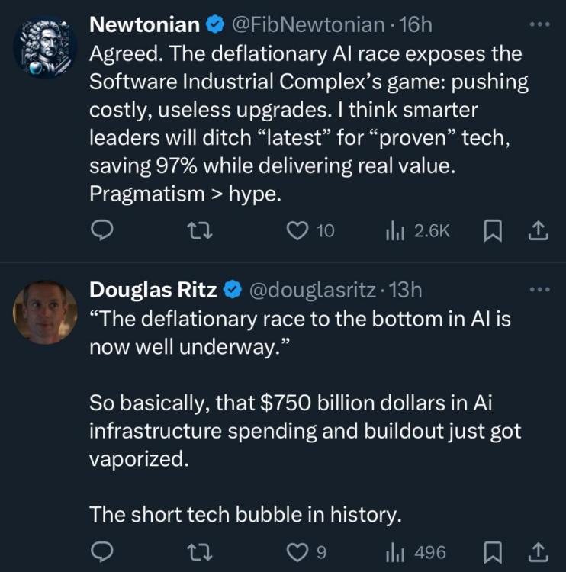View analytics showing 2.6K views
The width and height of the screenshot is (566, 572).
394,230
